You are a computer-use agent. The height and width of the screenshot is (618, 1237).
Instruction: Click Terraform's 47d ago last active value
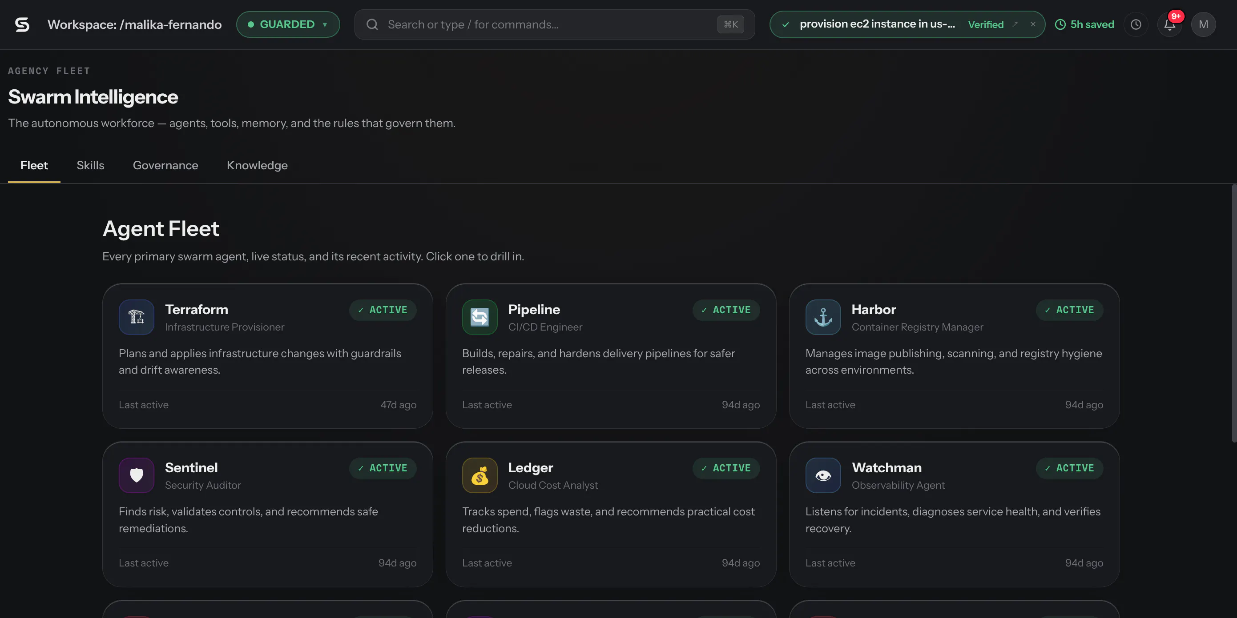399,404
